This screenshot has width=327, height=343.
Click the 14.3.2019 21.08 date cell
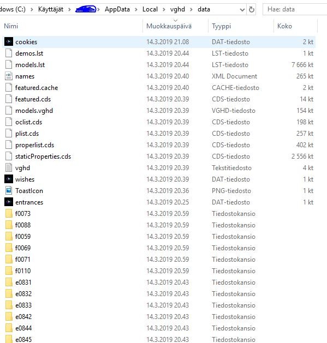pos(168,42)
